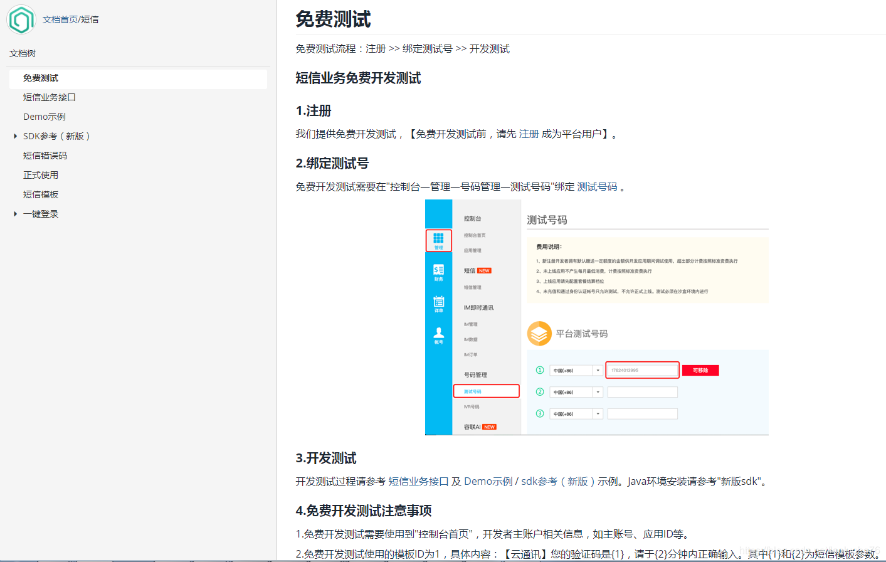Open 一键登录 tree entry
Image resolution: width=886 pixels, height=562 pixels.
pos(41,214)
